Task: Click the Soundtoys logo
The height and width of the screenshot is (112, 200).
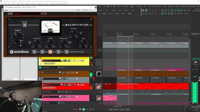Action: coord(19,52)
